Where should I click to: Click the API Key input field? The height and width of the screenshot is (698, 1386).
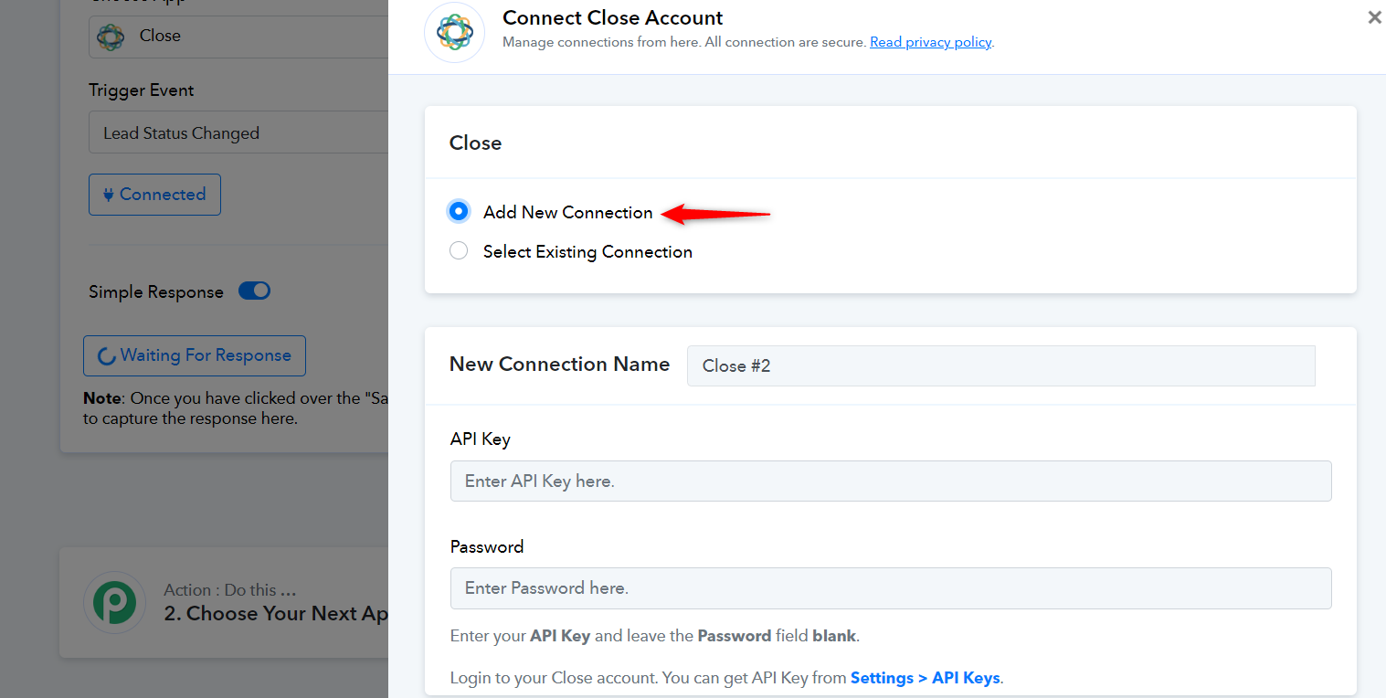(x=891, y=481)
